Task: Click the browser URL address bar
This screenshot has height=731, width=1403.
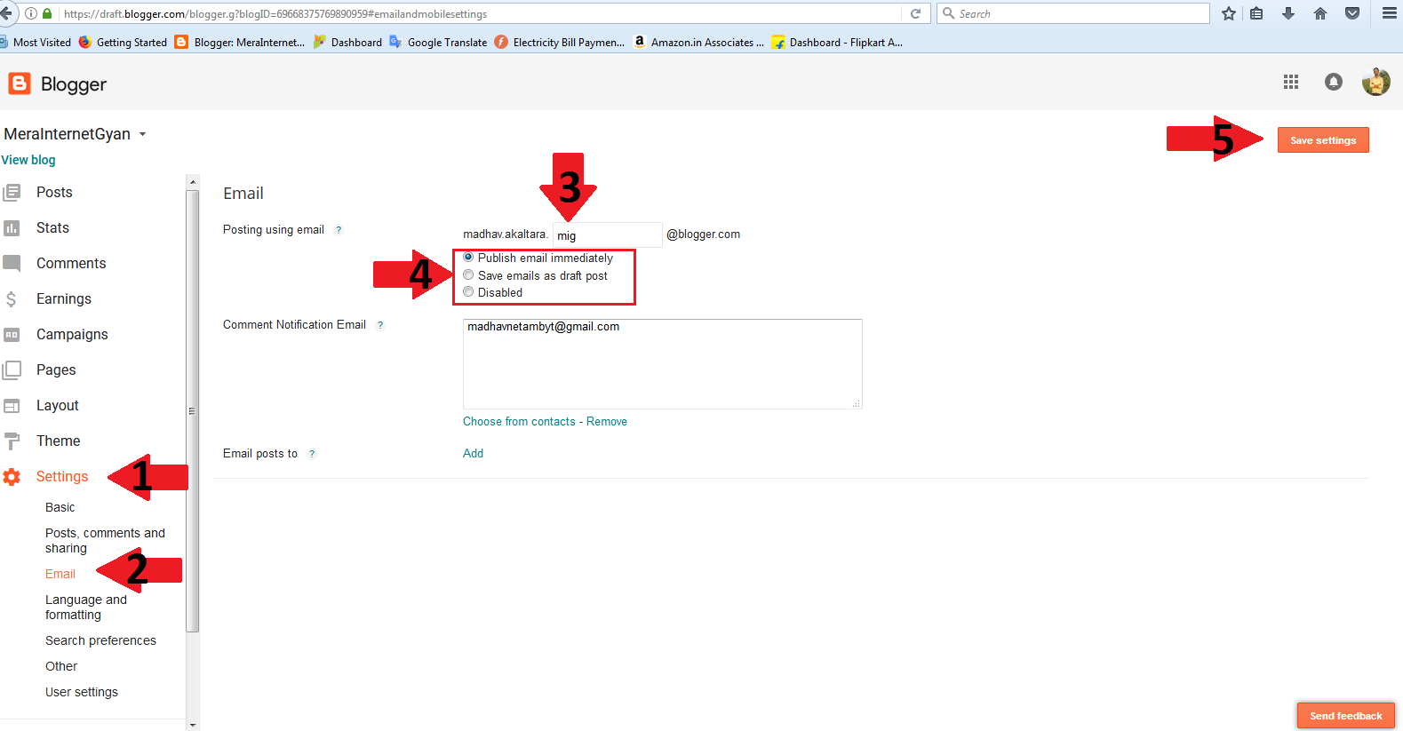Action: [480, 13]
